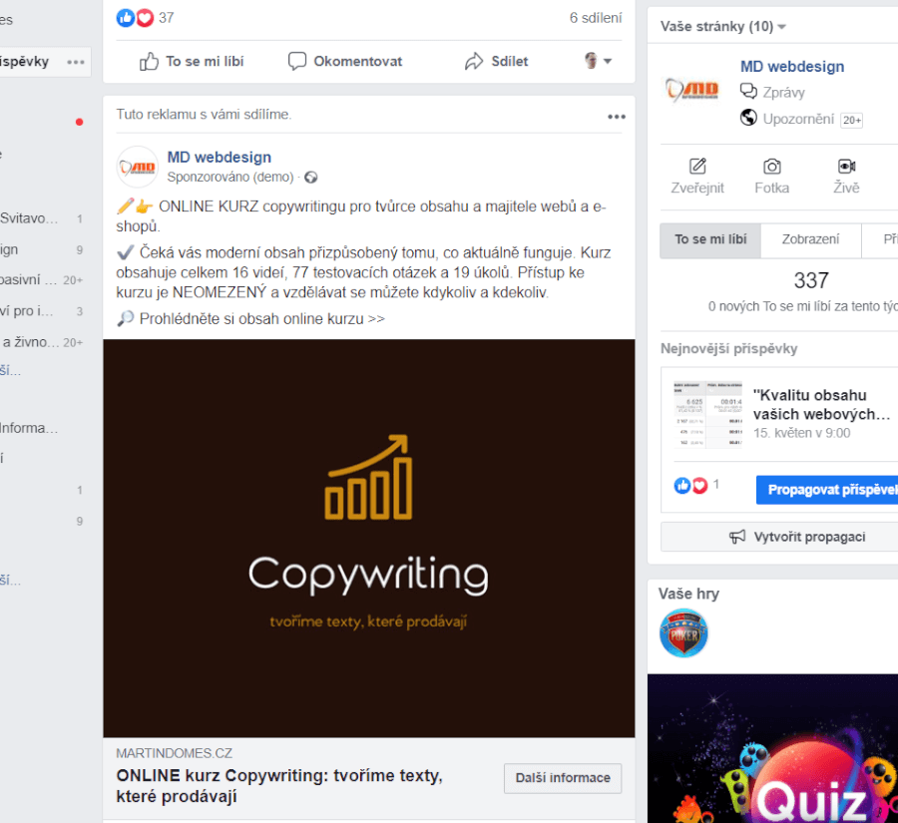Open the poker game icon under Vaše hry

point(683,632)
